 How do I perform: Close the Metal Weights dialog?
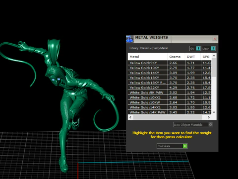[215, 39]
